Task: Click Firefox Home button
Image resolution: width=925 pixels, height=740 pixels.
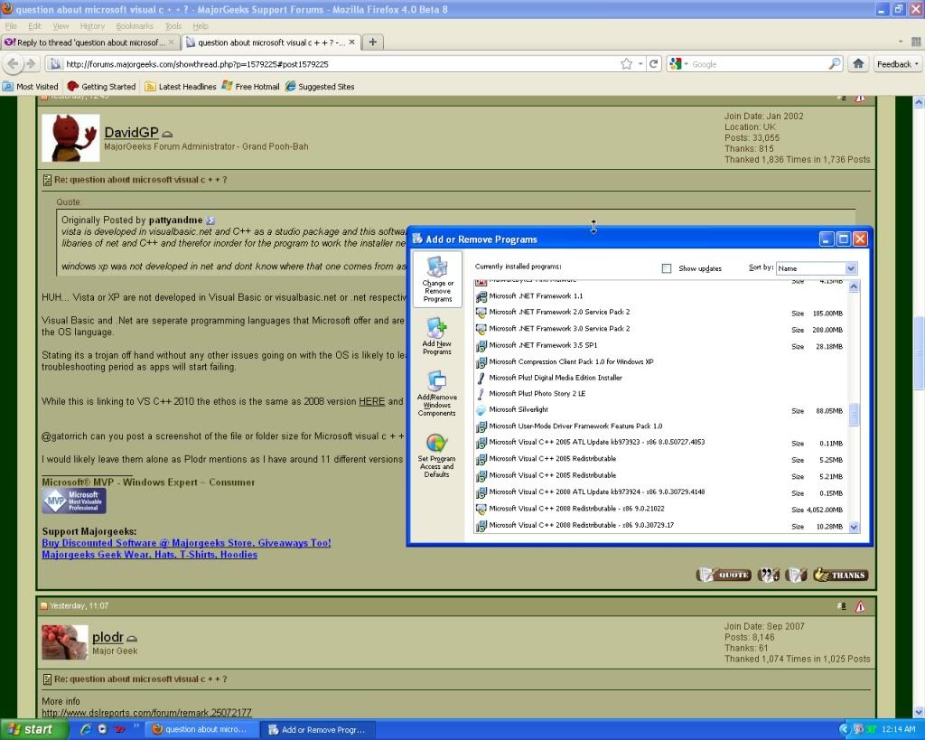Action: [858, 64]
